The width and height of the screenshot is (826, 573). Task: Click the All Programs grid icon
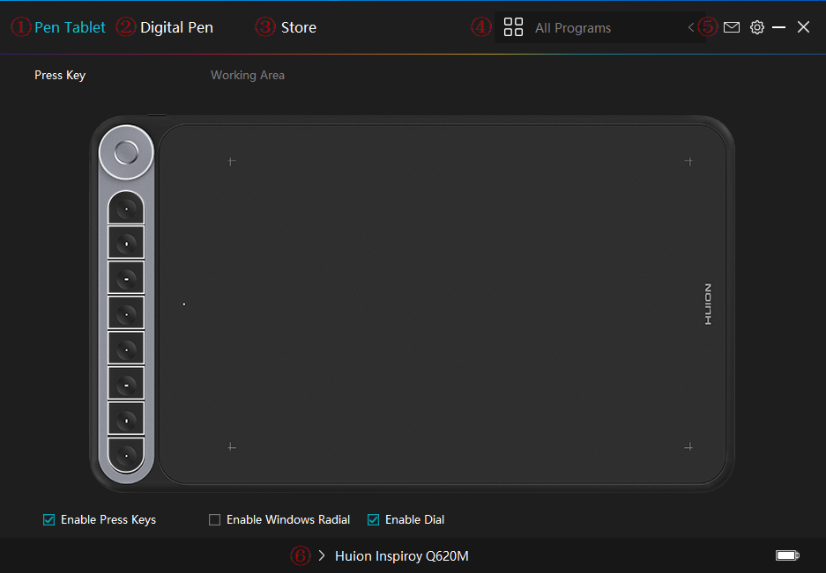click(x=513, y=27)
